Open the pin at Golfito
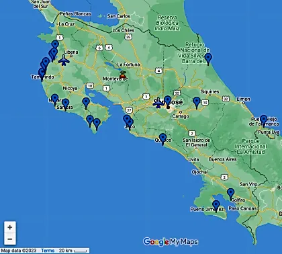 (x=231, y=194)
